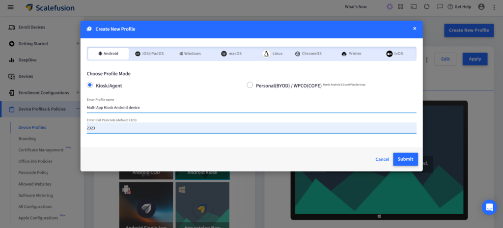
Task: Focus the Enter Profile name field
Action: (251, 108)
